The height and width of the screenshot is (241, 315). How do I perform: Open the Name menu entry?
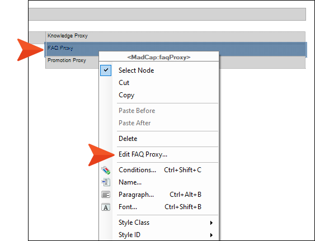pos(130,182)
